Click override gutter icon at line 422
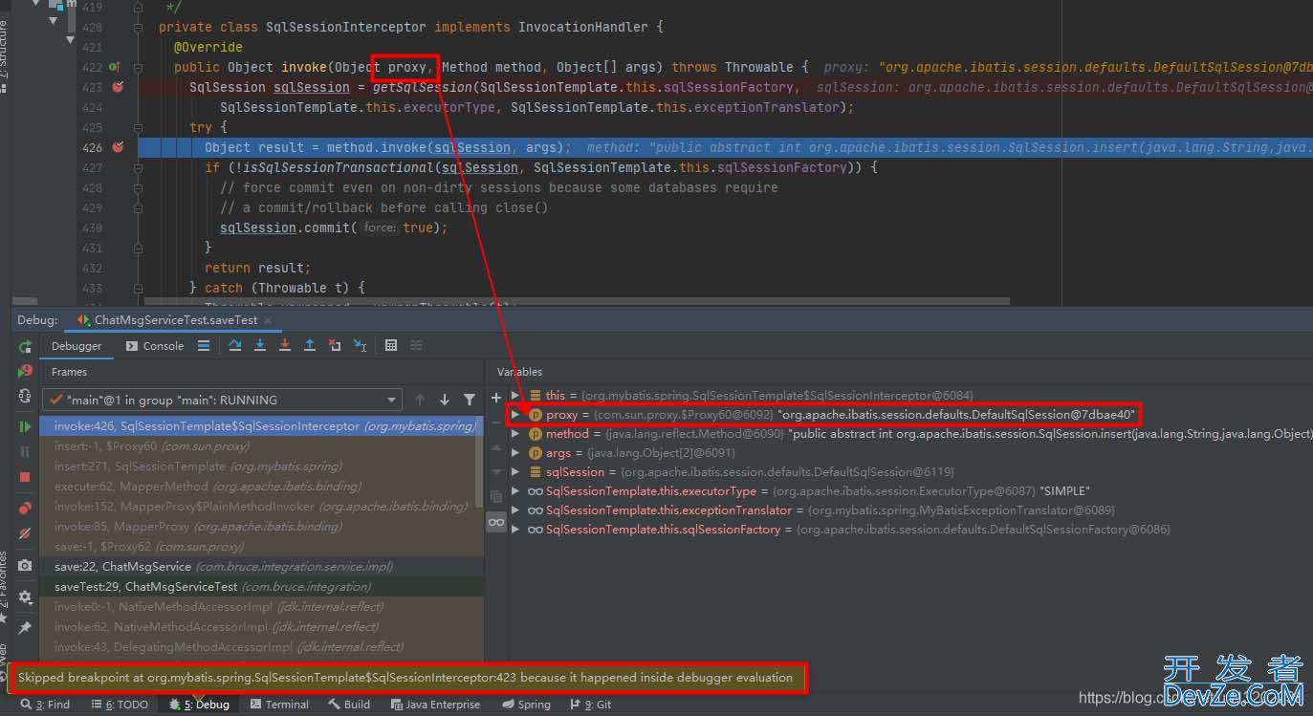The width and height of the screenshot is (1313, 716). tap(114, 67)
